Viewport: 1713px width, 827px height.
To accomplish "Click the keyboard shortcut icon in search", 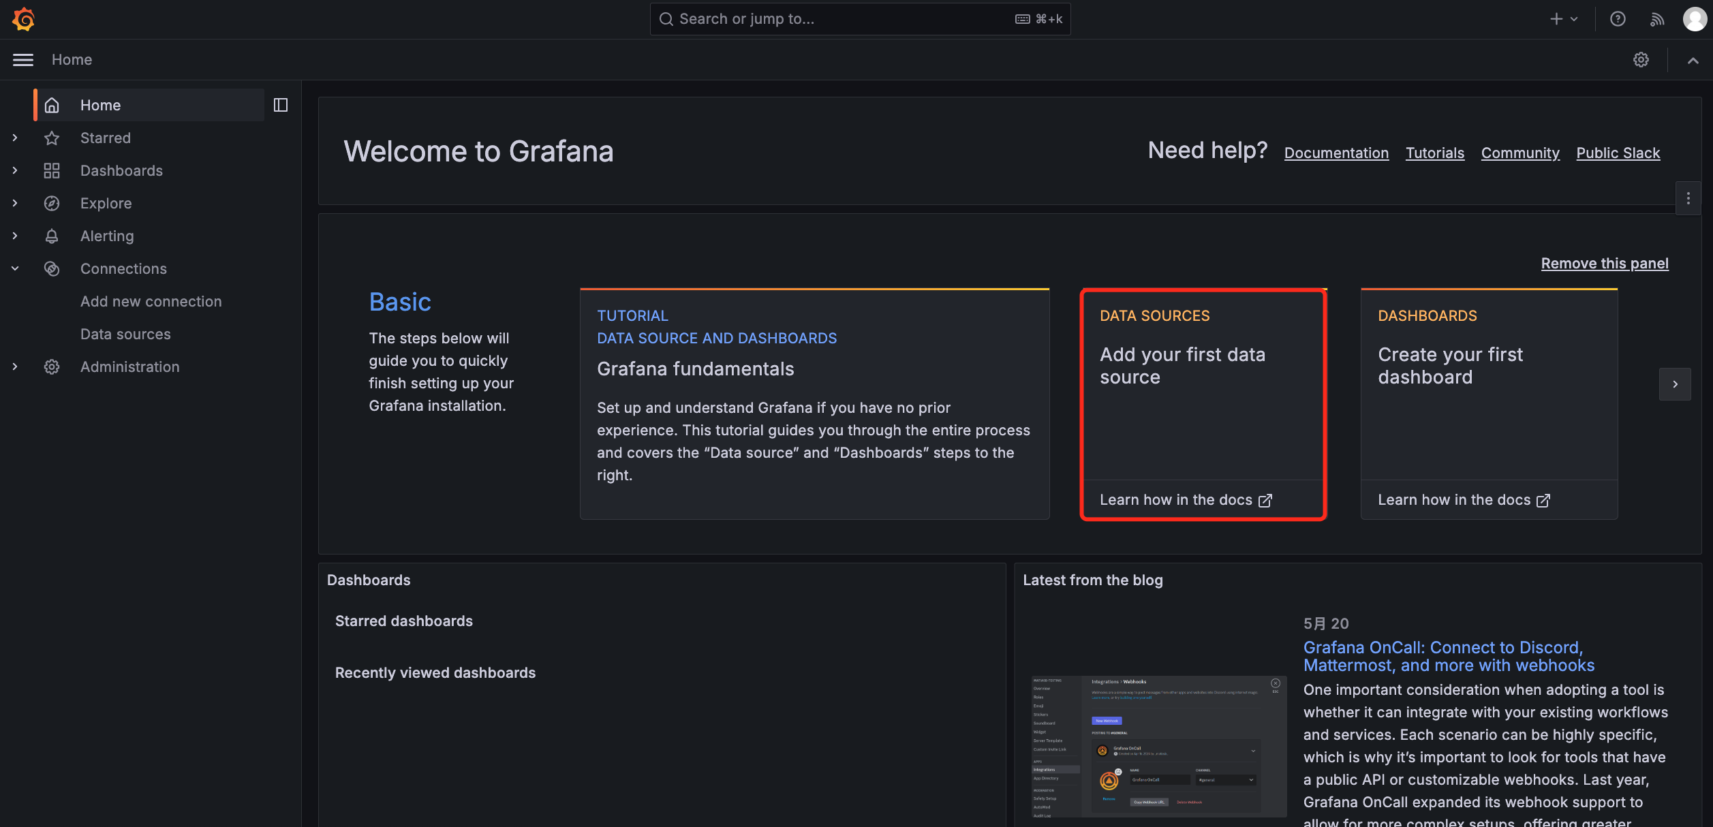I will tap(1022, 19).
